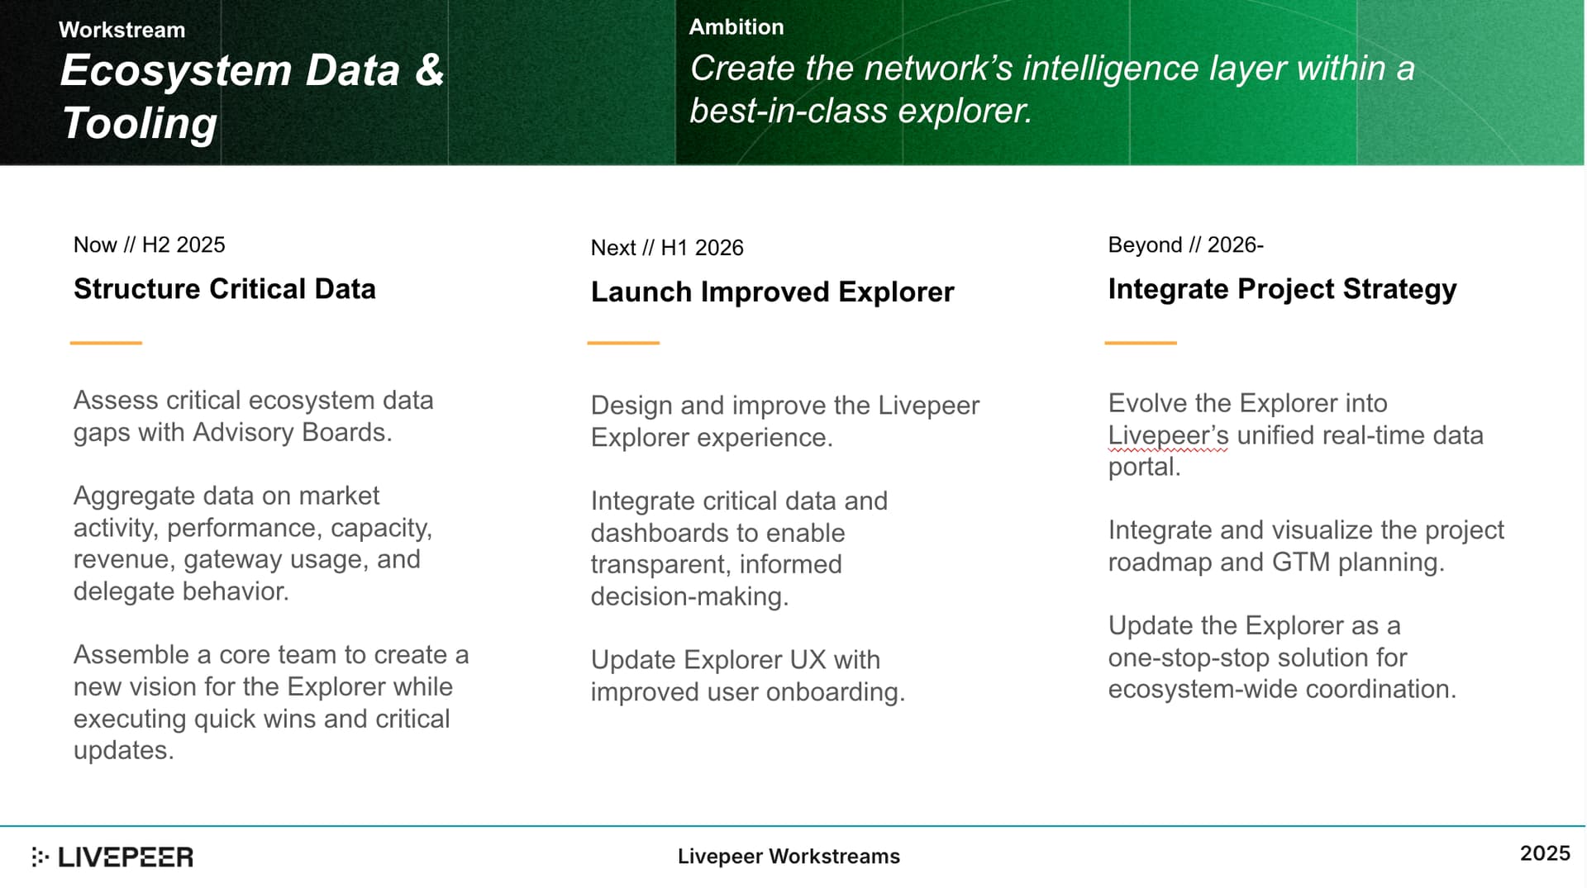
Task: Select paragraph 'Aggregate data on market activity'
Action: 252,544
